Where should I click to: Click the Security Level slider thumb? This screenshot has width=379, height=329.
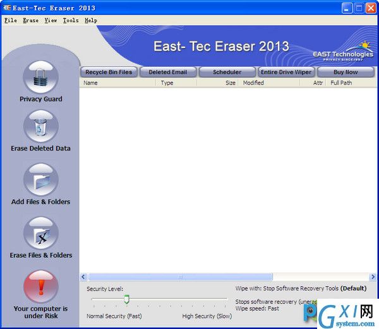126,299
